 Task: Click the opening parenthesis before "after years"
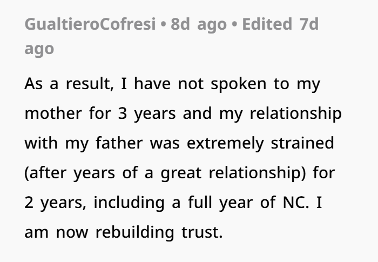27,177
